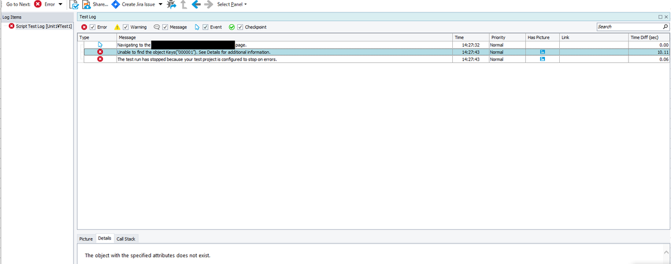Switch to the Call Stack tab
This screenshot has height=264, width=671.
[x=126, y=239]
